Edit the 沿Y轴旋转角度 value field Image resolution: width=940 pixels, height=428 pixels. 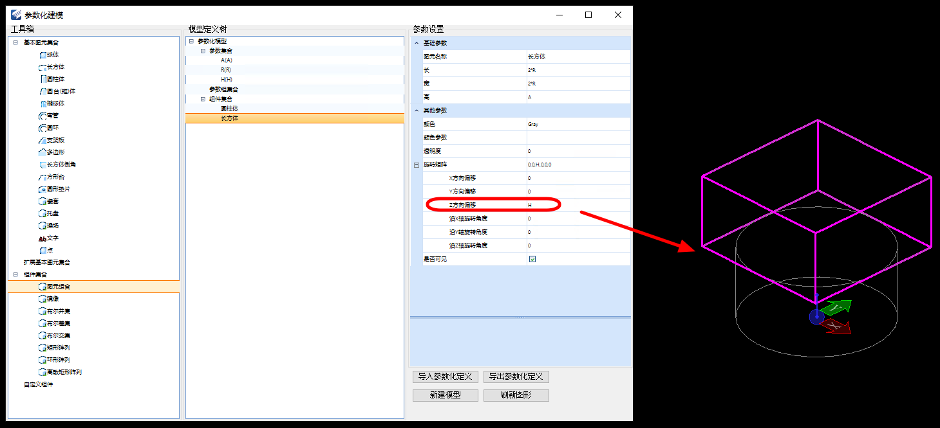(578, 232)
